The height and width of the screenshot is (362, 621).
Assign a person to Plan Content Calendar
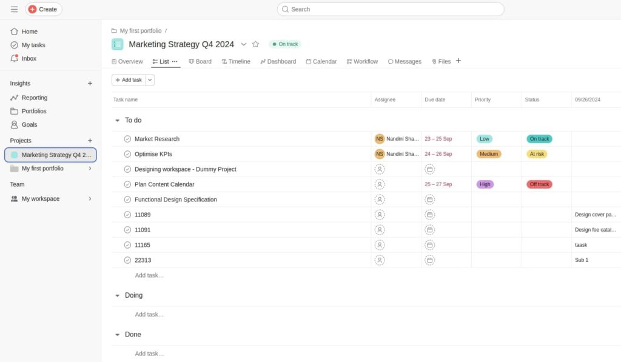[380, 184]
